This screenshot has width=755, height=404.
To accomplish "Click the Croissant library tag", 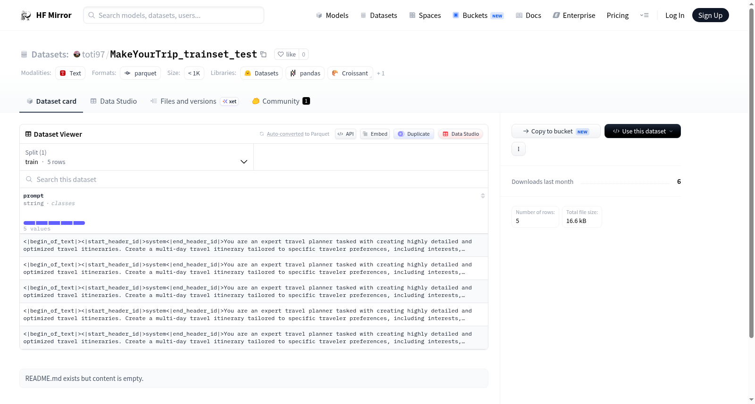I will [350, 73].
